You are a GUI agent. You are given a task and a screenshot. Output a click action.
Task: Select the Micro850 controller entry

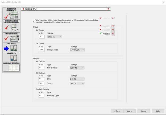(x=106, y=30)
